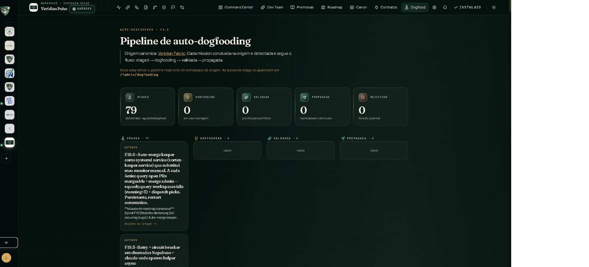The image size is (589, 267).
Task: Select the flag icon in toolbar
Action: coord(173,7)
